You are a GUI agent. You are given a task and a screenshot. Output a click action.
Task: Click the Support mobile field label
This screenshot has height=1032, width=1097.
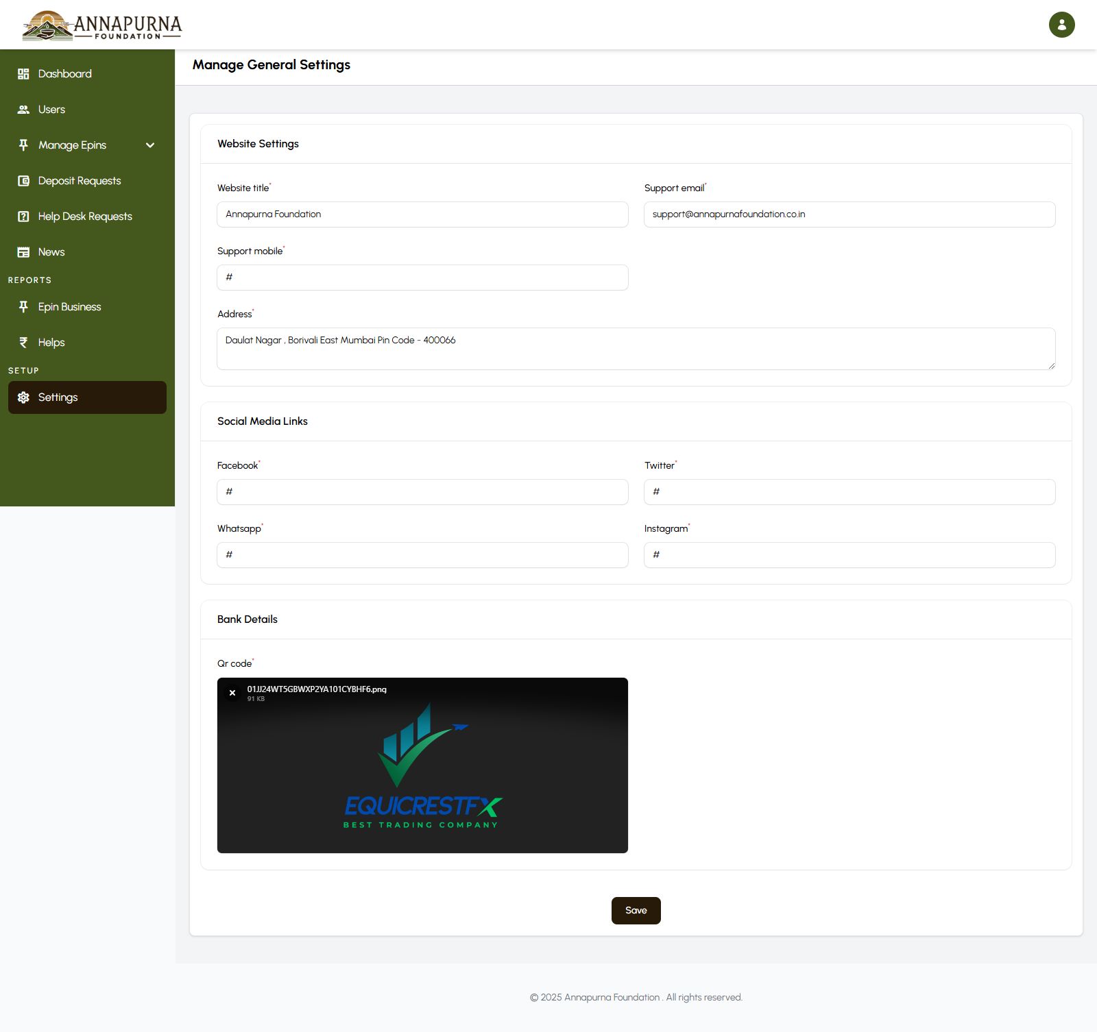click(251, 251)
